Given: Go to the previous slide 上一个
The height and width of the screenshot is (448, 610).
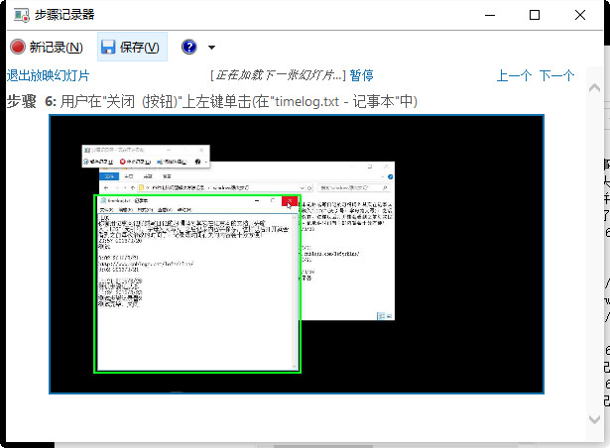Looking at the screenshot, I should pyautogui.click(x=514, y=75).
